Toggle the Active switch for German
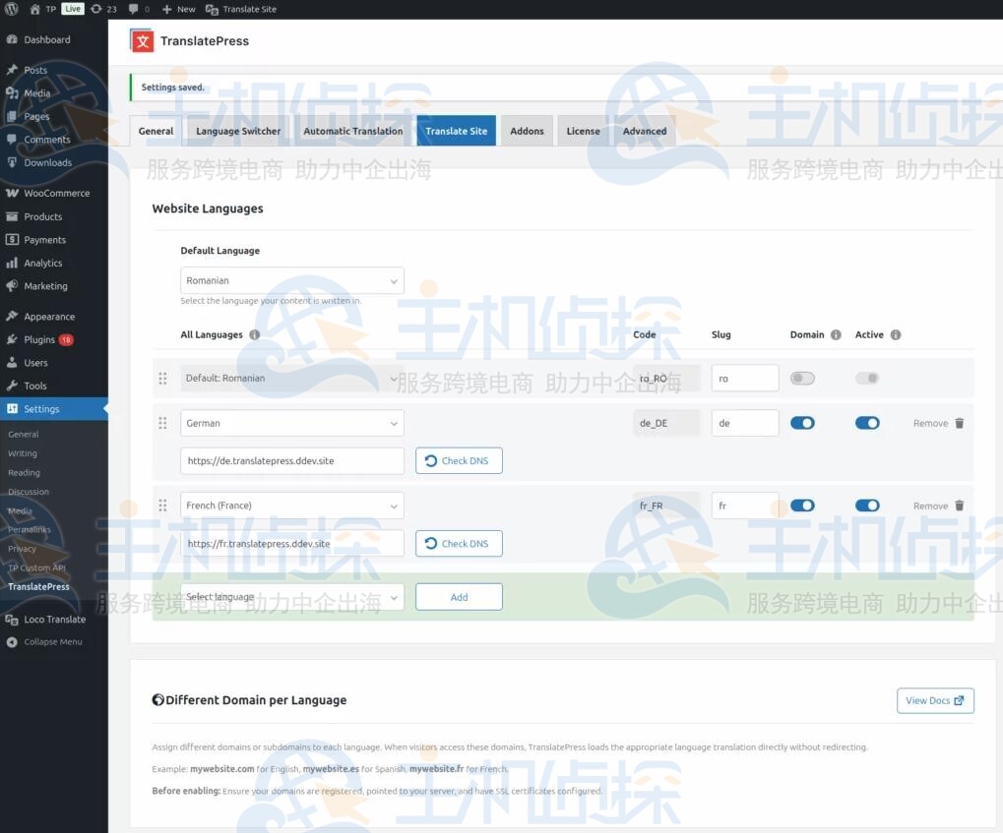1003x833 pixels. pyautogui.click(x=867, y=424)
